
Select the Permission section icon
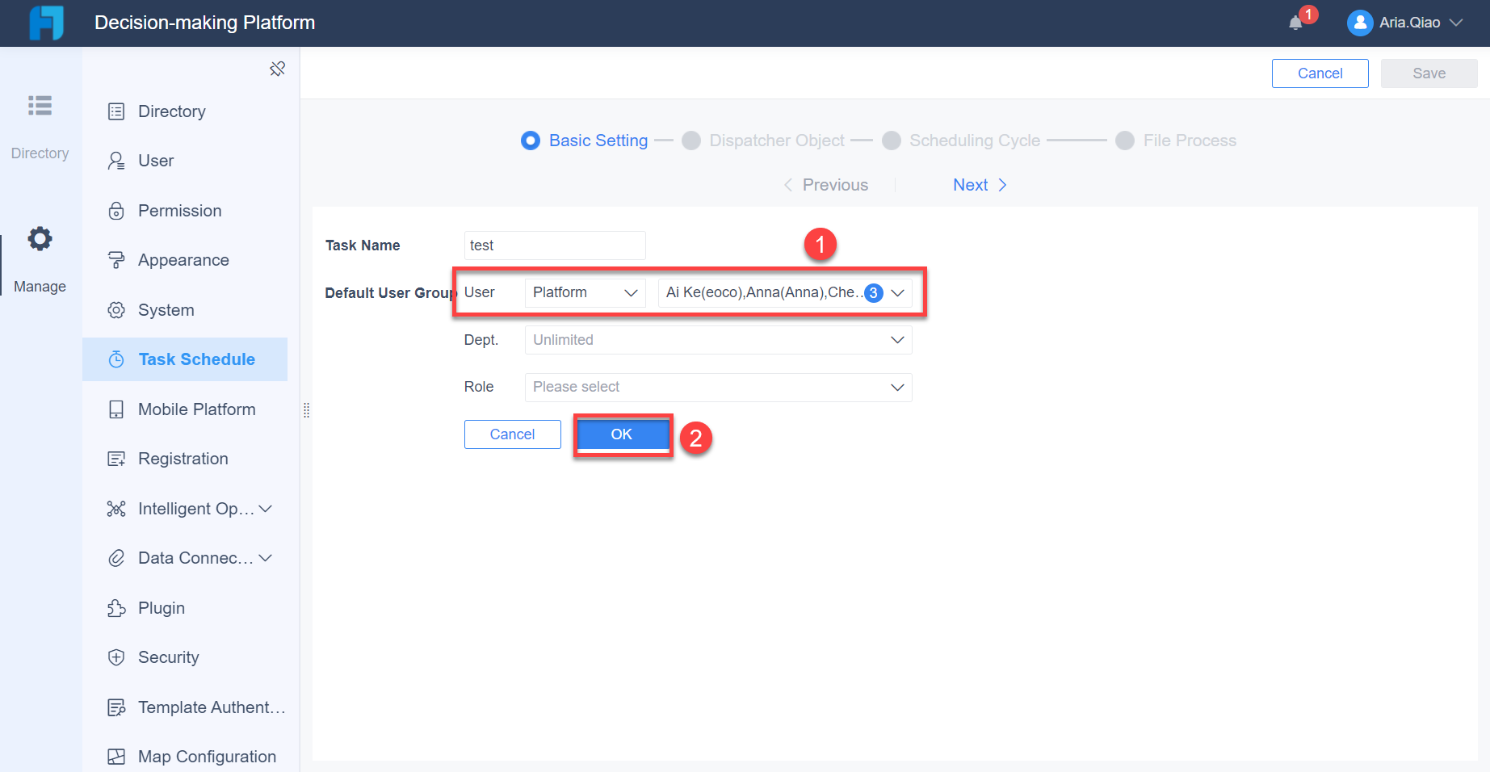pos(117,210)
